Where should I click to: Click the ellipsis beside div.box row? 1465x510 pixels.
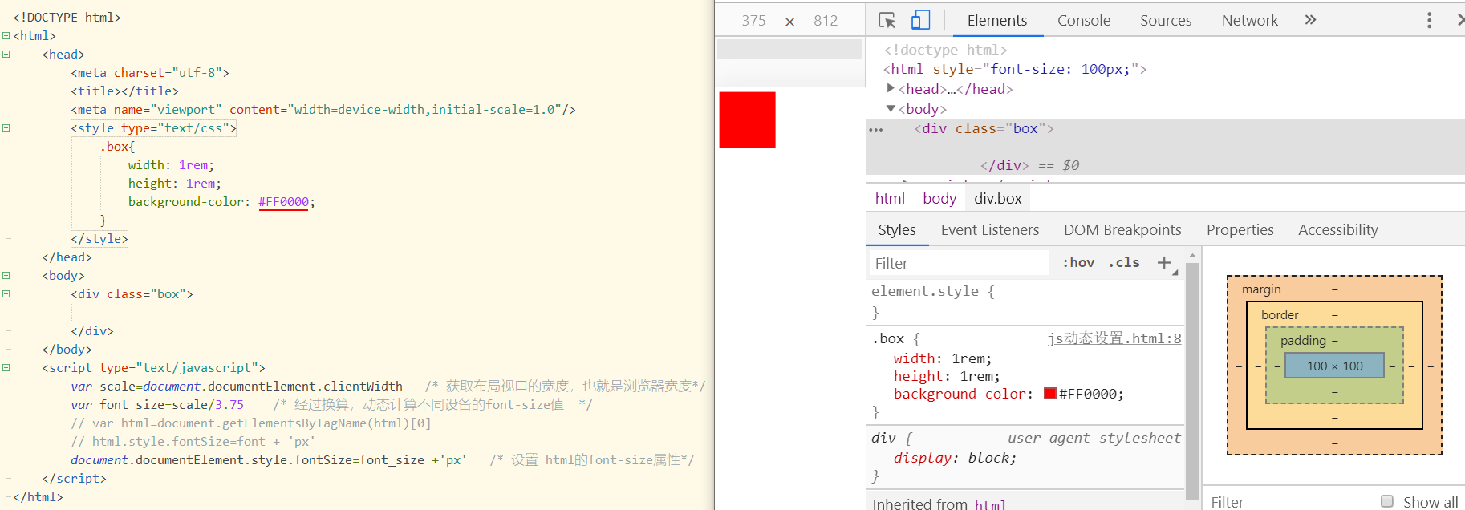pyautogui.click(x=876, y=129)
